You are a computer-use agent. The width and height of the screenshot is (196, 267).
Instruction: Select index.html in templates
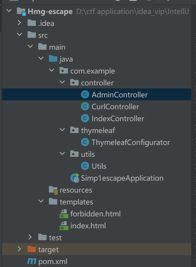[88, 226]
